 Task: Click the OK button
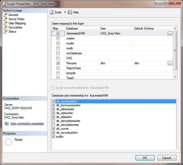pyautogui.click(x=145, y=158)
